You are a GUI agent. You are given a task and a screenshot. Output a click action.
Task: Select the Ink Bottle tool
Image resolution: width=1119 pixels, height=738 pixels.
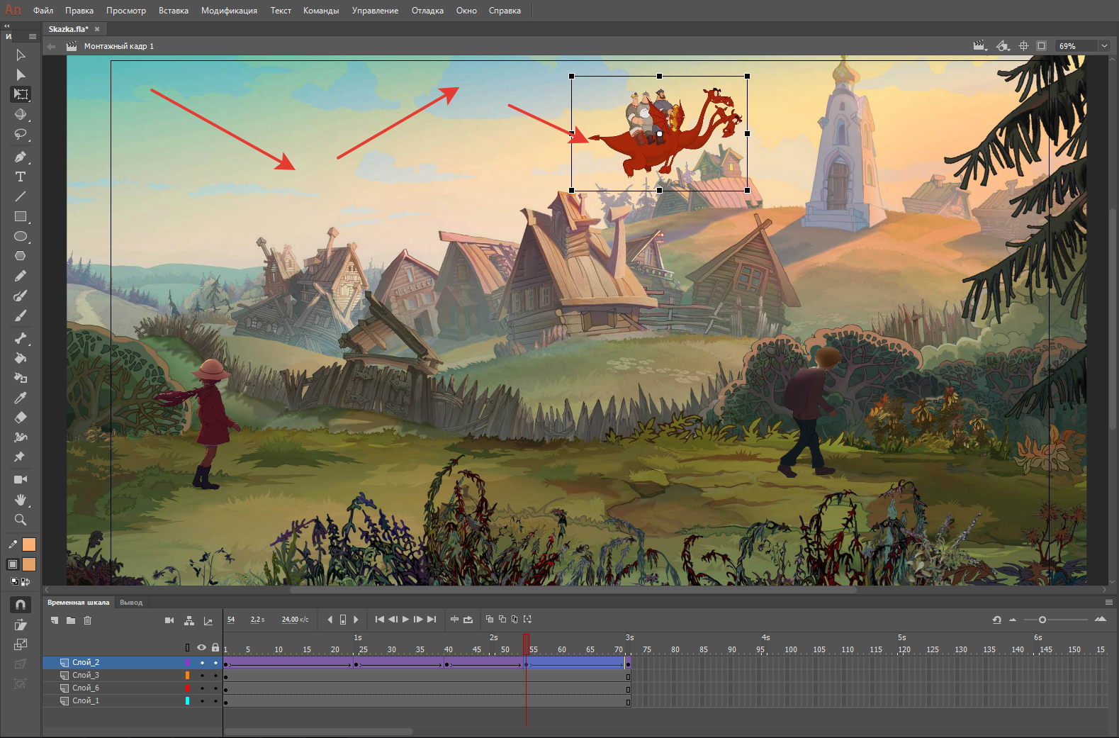point(21,378)
